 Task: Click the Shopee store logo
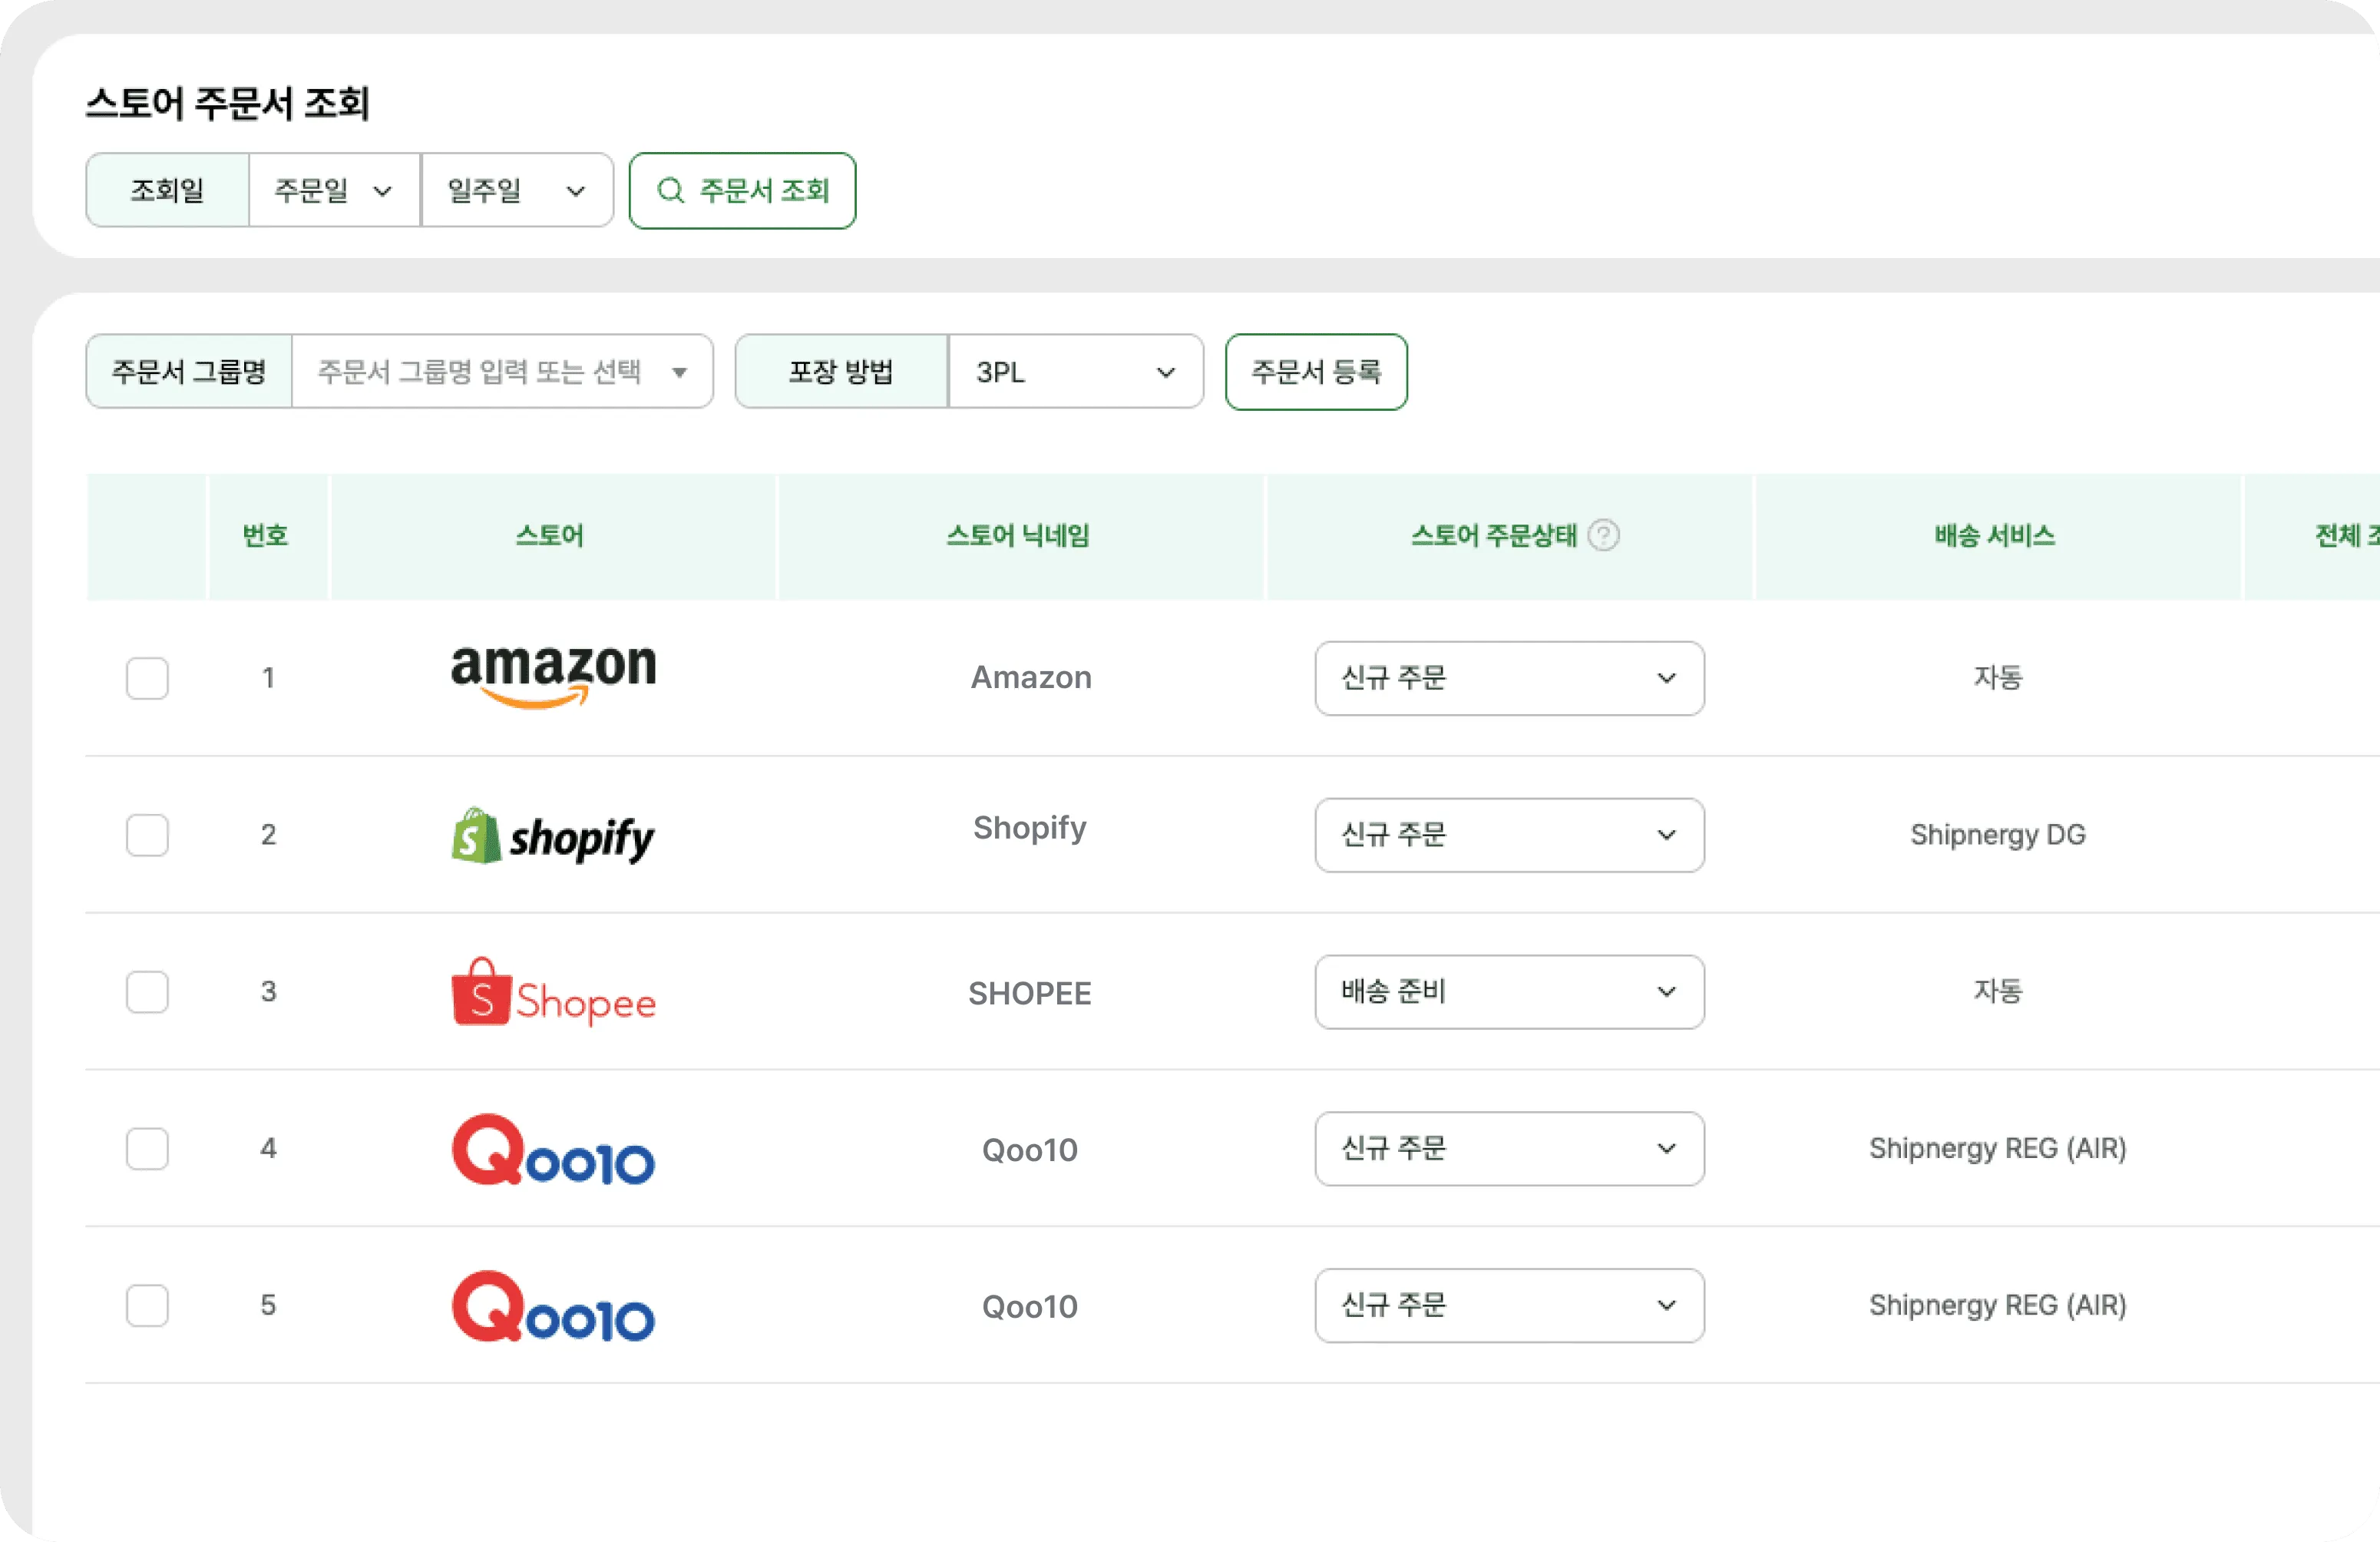pos(553,992)
